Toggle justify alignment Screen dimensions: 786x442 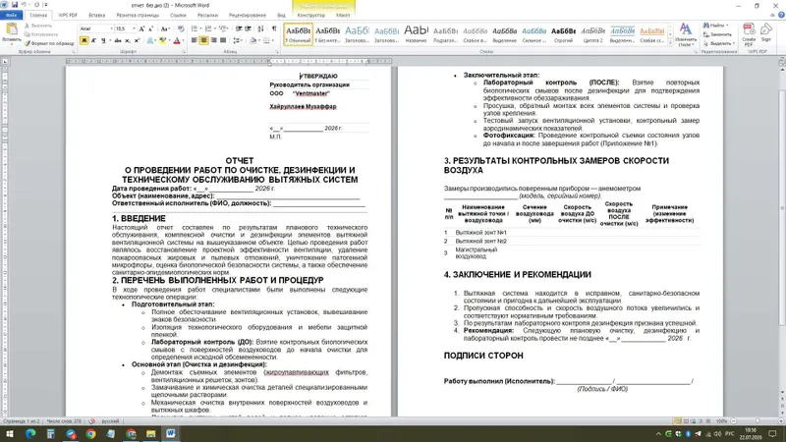pyautogui.click(x=223, y=40)
